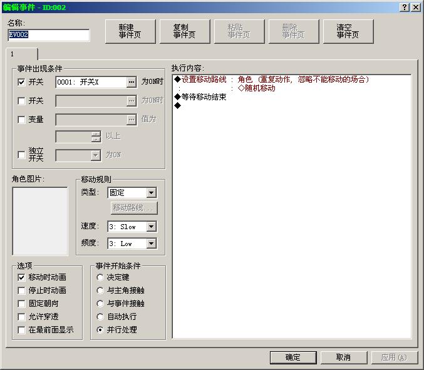Uncheck the 移动时动画 option
424x370 pixels.
pos(21,277)
